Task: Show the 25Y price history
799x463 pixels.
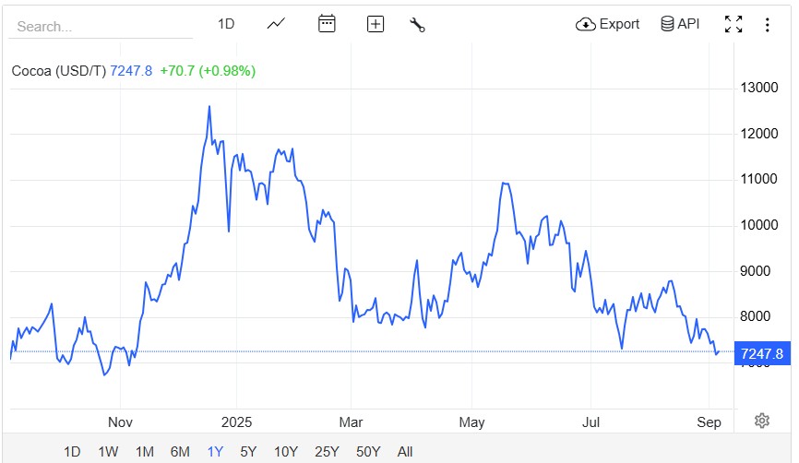Action: pos(326,451)
